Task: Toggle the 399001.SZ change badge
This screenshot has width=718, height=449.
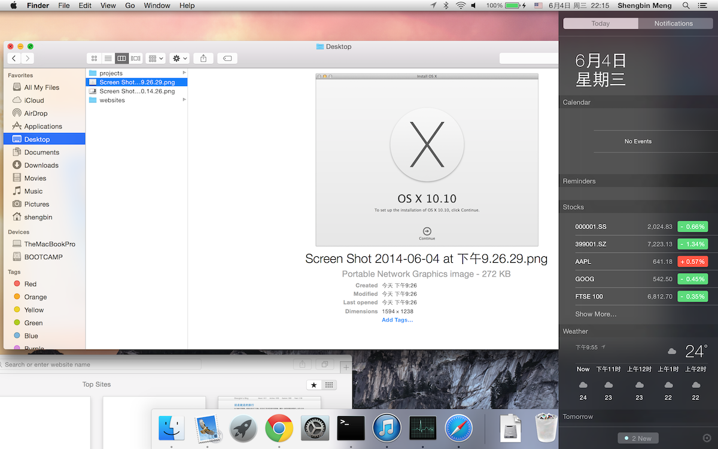Action: pyautogui.click(x=693, y=244)
